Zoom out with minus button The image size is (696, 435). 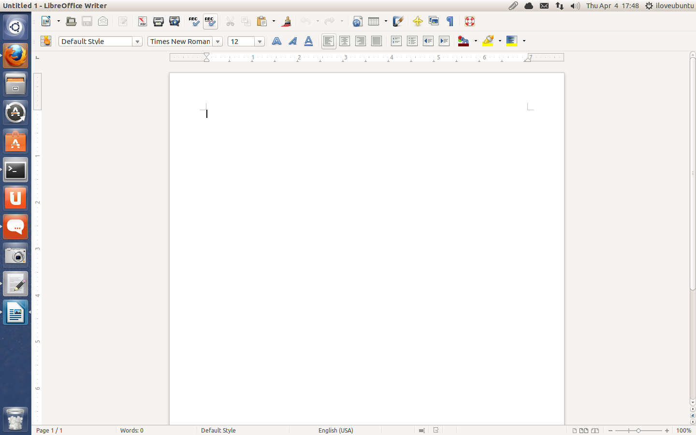(x=610, y=430)
